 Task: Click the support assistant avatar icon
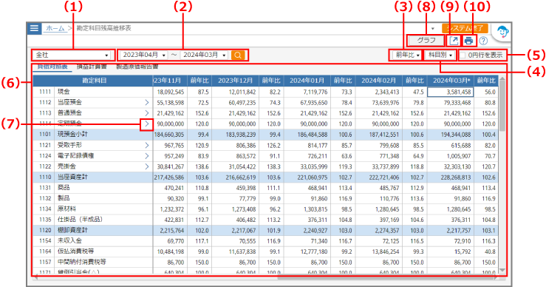coord(502,32)
